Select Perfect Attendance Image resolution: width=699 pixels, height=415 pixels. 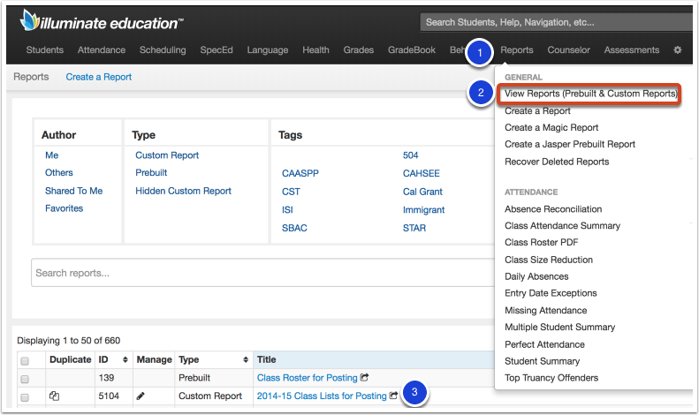[544, 344]
